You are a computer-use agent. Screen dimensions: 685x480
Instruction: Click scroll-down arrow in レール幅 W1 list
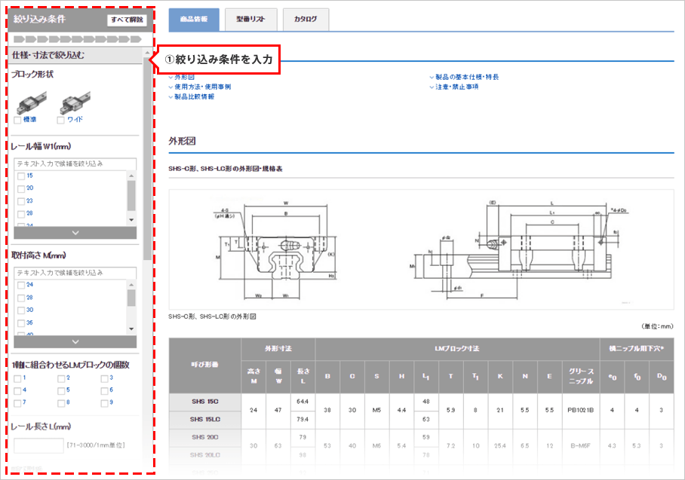(x=131, y=219)
